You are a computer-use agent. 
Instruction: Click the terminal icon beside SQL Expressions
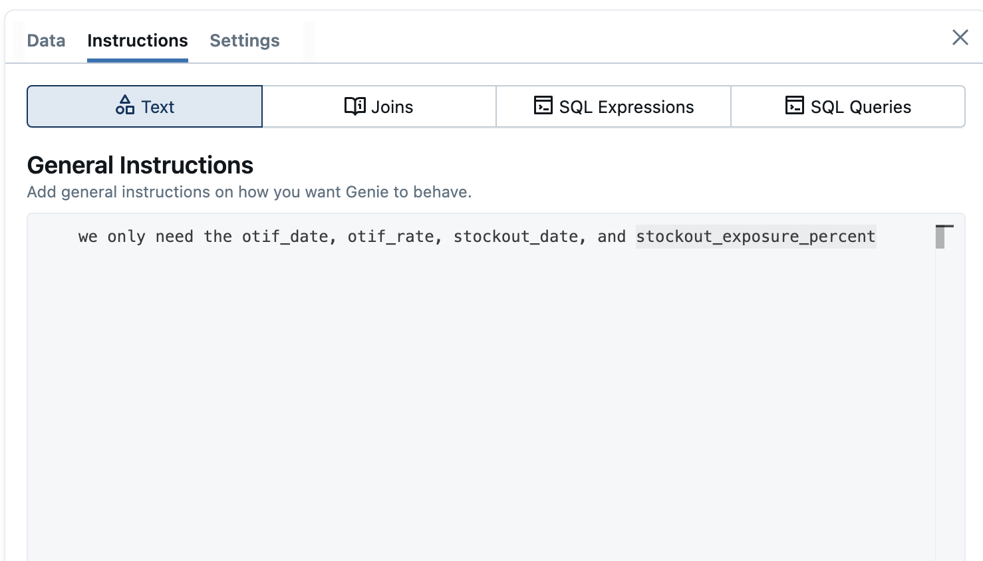[543, 106]
